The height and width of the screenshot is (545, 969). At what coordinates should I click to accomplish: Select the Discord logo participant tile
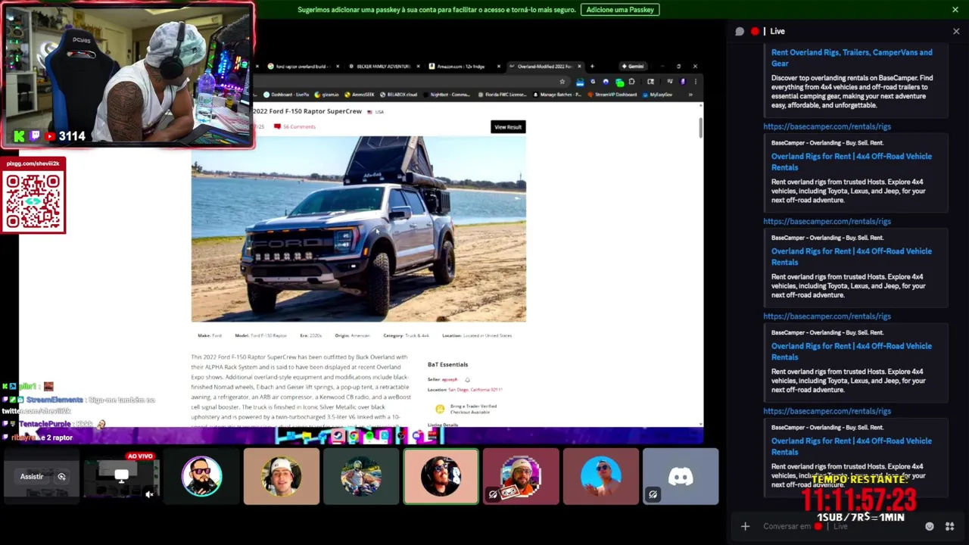[x=681, y=476]
